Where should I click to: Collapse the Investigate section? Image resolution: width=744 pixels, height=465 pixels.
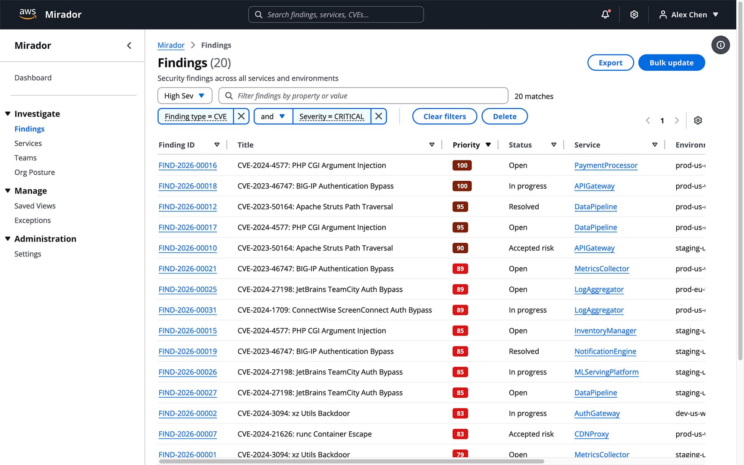click(8, 114)
